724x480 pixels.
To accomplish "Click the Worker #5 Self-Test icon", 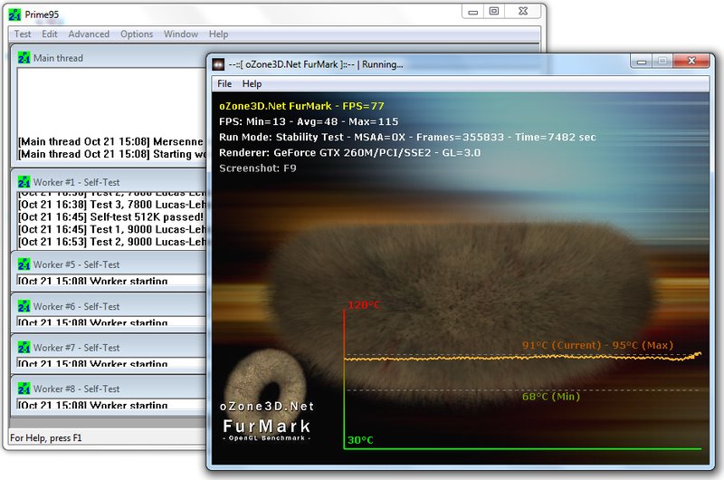I will (24, 265).
